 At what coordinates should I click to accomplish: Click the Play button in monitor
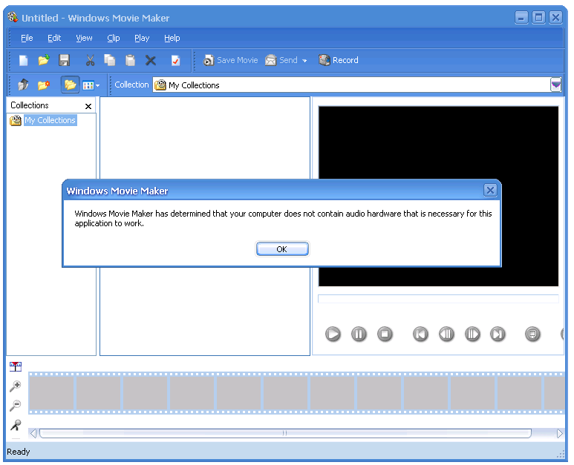click(x=333, y=334)
